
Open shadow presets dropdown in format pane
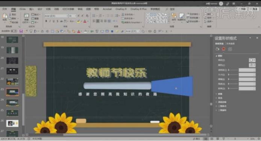click(x=252, y=60)
